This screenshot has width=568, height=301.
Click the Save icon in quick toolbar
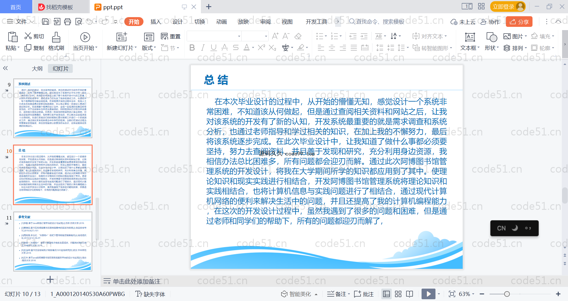46,22
